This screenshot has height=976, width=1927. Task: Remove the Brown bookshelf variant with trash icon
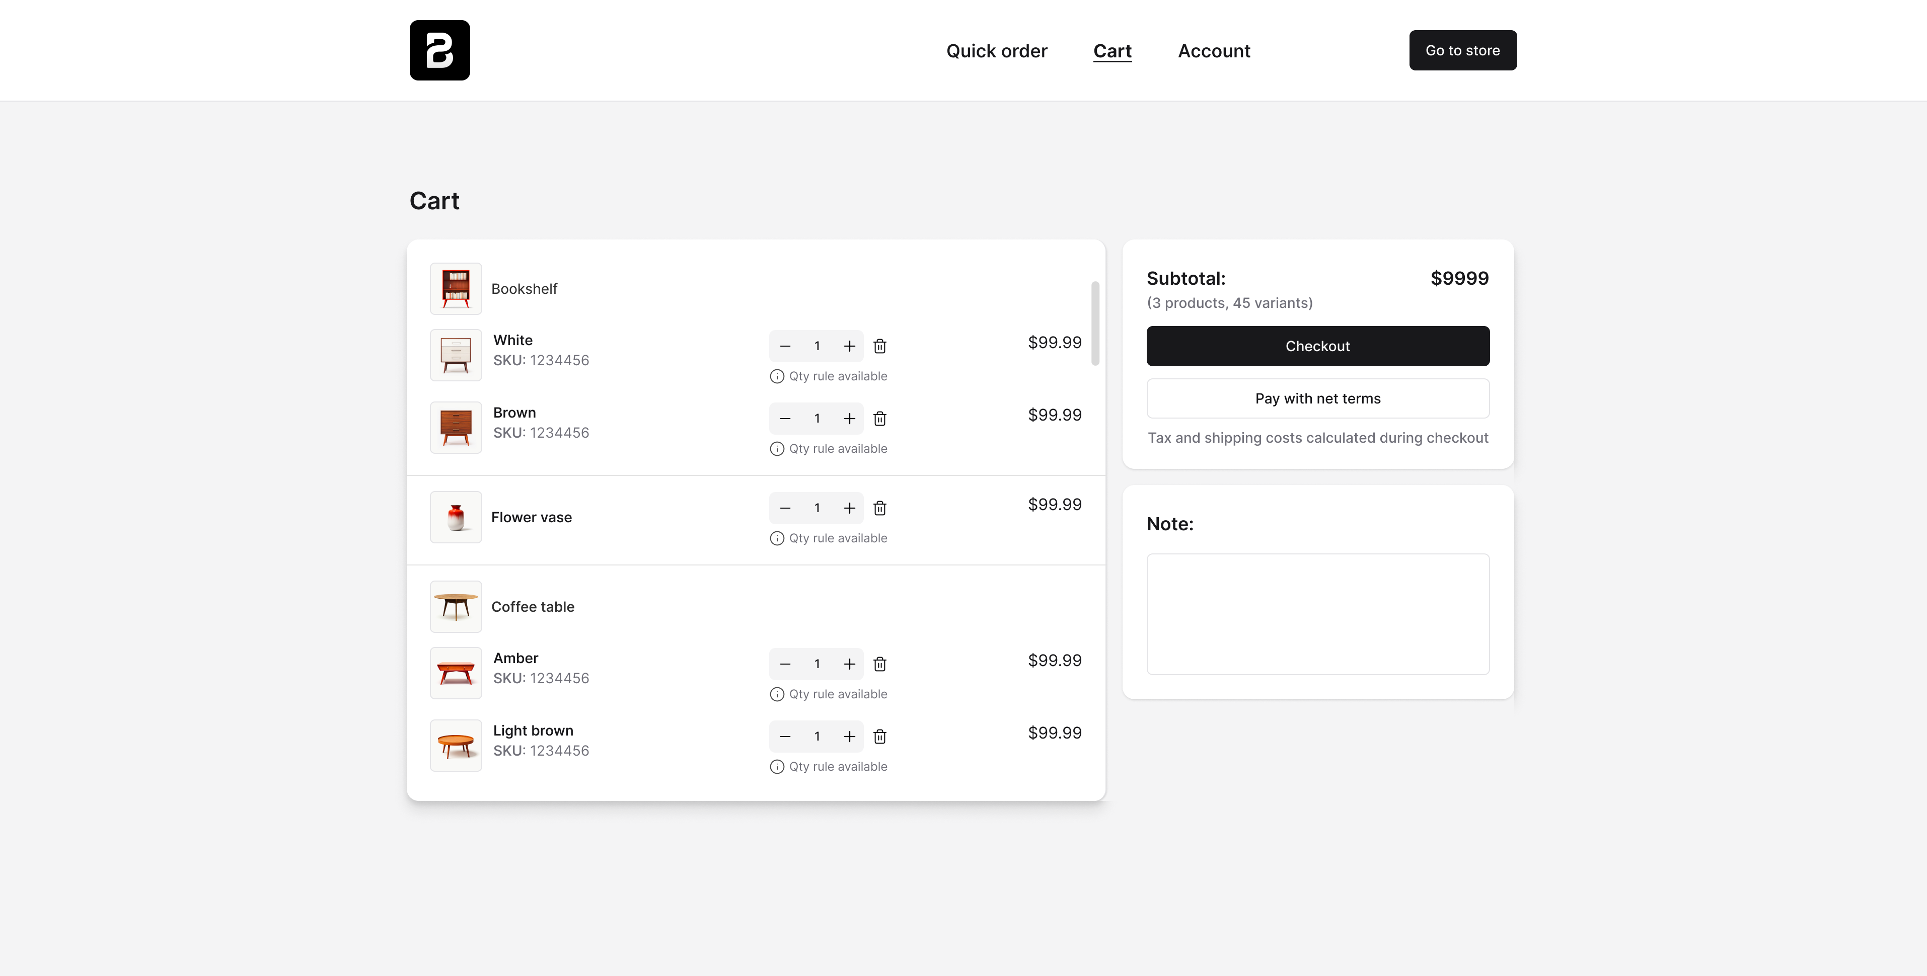click(x=880, y=419)
